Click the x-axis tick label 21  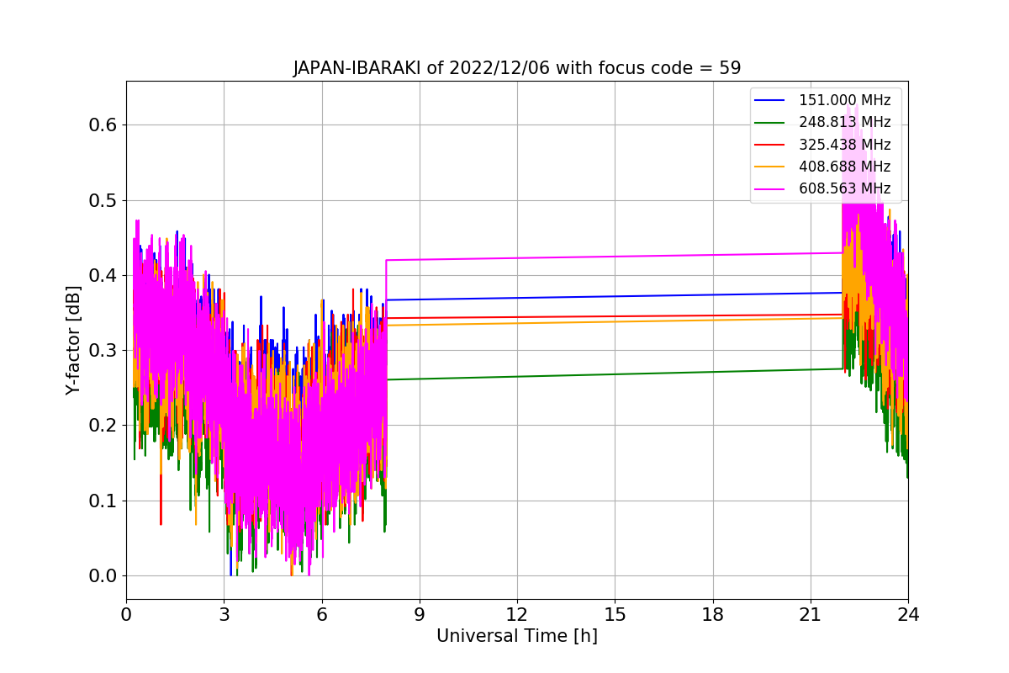[x=811, y=615]
